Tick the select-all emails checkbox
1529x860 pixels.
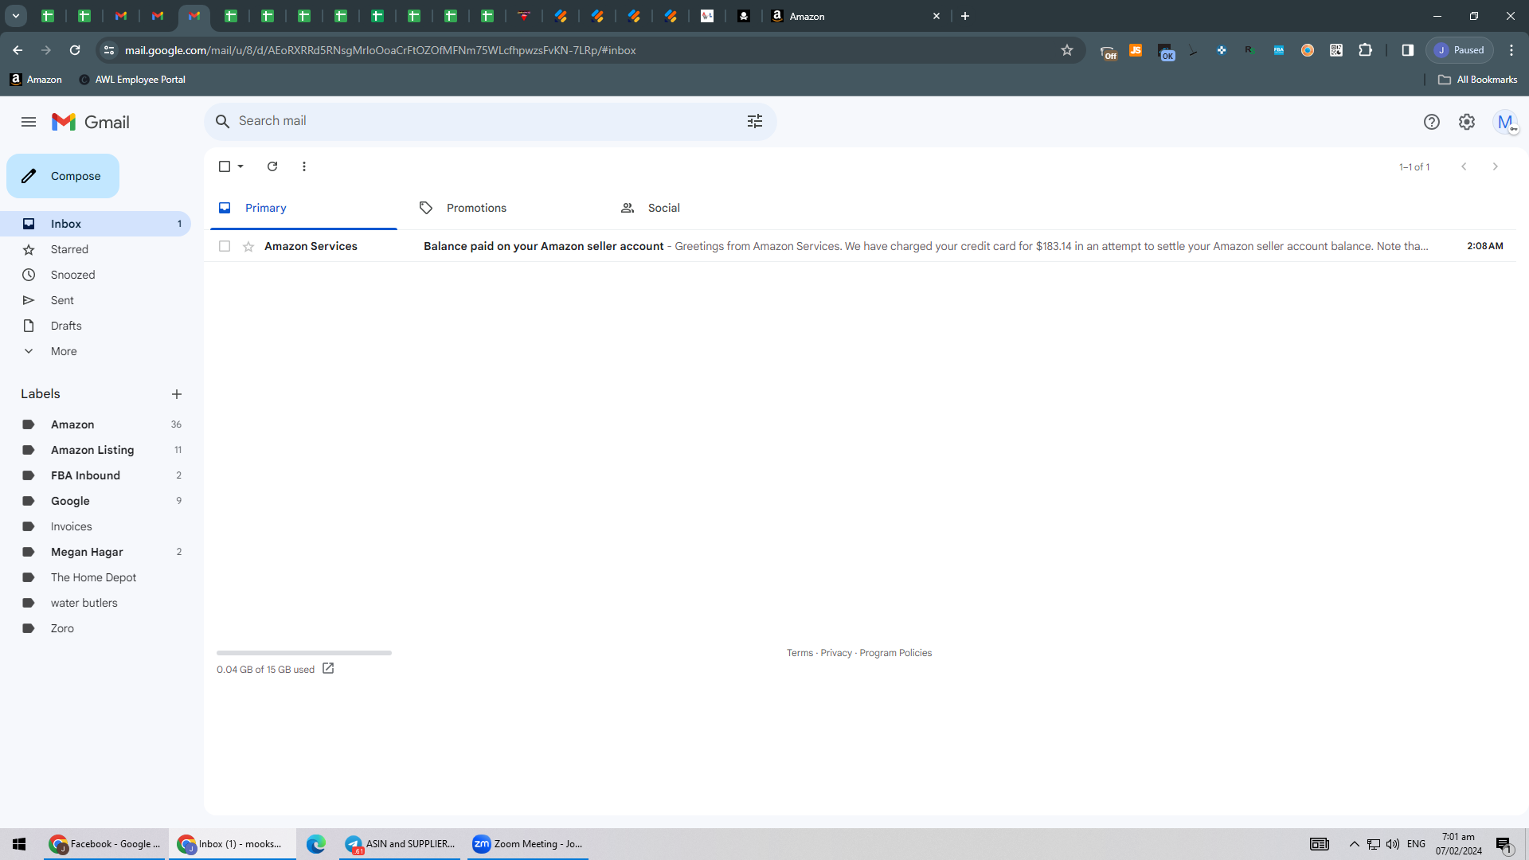pyautogui.click(x=225, y=166)
